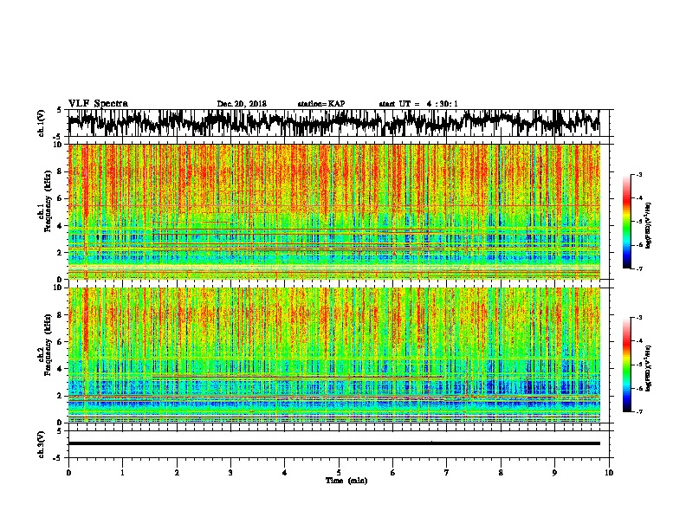Click the "10" kHz tick of ch.1 spectrogram

pyautogui.click(x=57, y=145)
